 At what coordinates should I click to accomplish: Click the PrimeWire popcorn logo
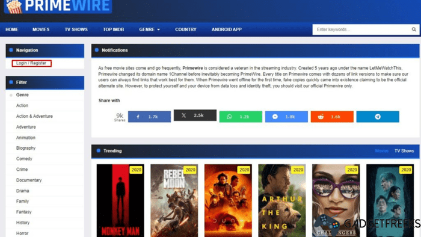tap(58, 6)
